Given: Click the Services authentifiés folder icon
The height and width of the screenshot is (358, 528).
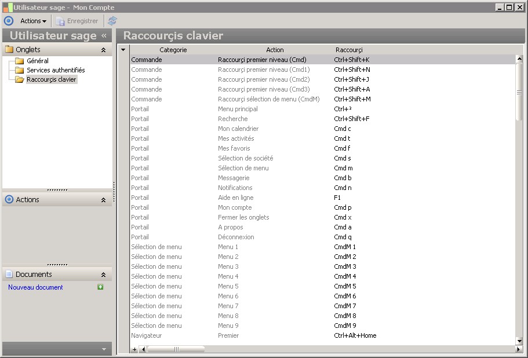Looking at the screenshot, I should coord(19,70).
